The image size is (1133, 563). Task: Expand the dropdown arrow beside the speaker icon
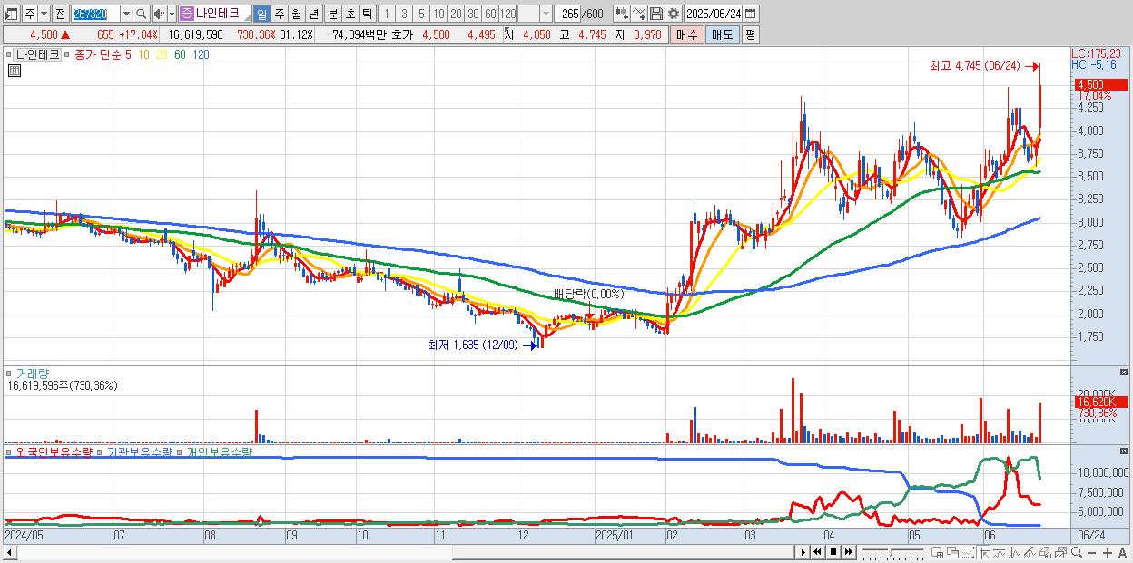172,14
